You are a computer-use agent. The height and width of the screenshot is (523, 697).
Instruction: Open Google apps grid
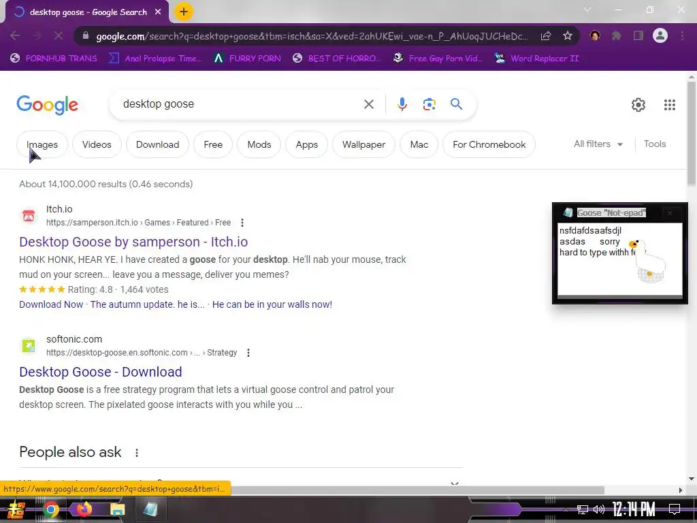[x=670, y=105]
